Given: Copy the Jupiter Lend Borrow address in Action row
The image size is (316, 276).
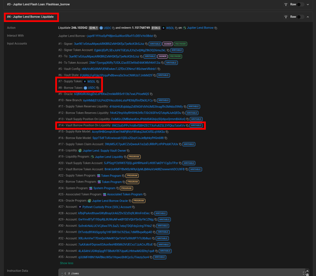Looking at the screenshot, I should pos(216,28).
